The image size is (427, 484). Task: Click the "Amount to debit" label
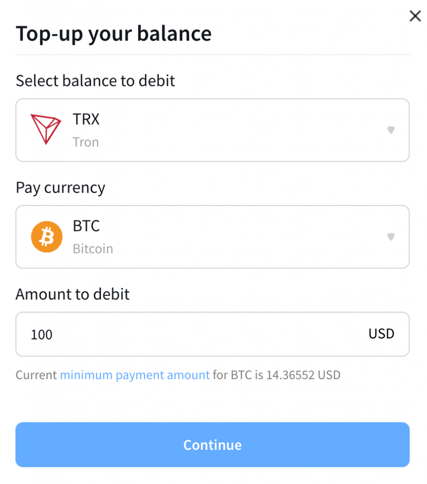point(73,294)
